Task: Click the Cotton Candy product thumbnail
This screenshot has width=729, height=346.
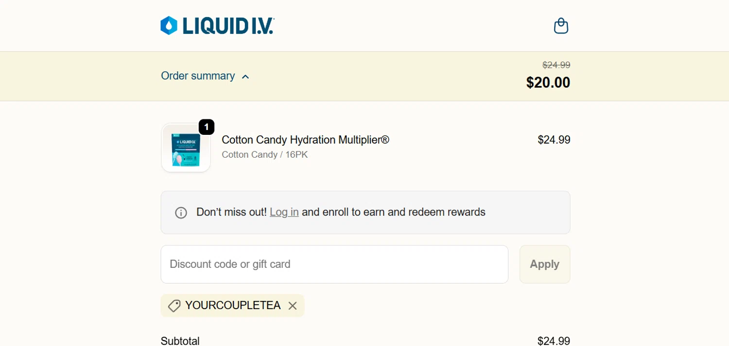Action: coord(186,148)
